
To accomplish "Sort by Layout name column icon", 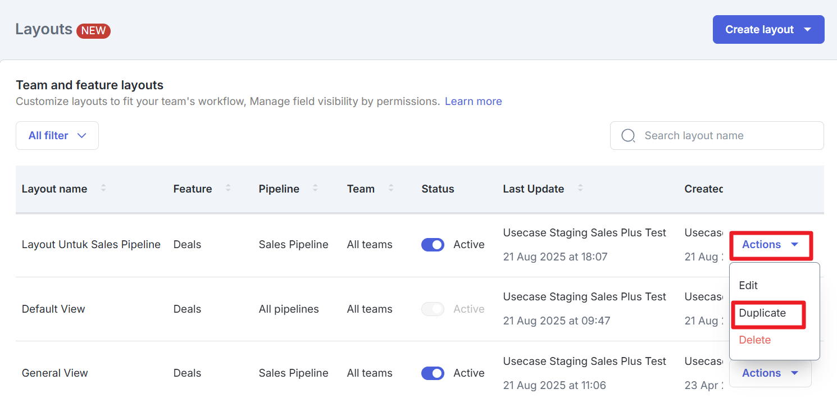I will coord(103,189).
